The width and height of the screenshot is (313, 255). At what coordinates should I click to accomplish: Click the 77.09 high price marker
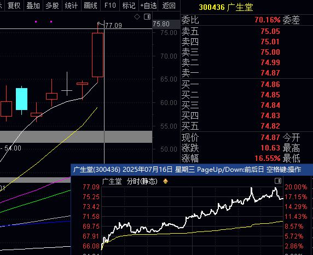[x=113, y=25]
